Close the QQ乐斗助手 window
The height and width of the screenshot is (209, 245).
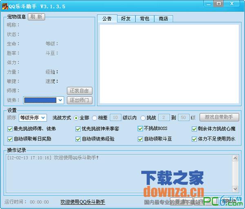(232, 4)
